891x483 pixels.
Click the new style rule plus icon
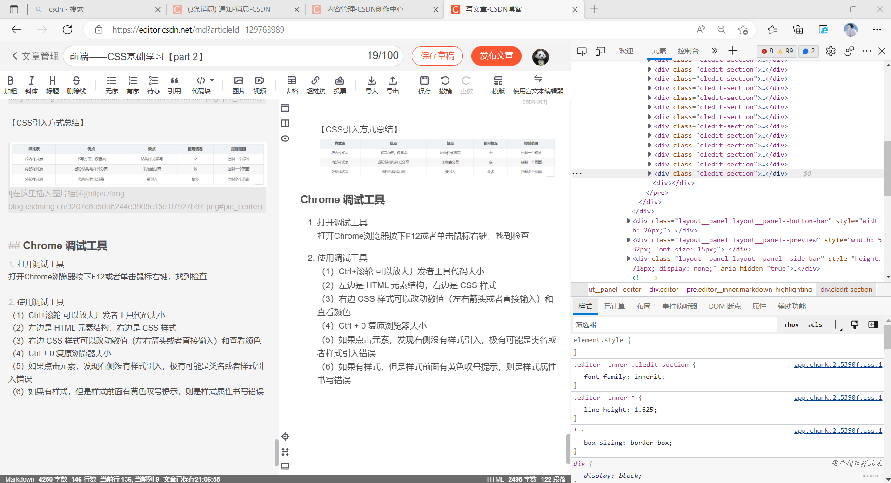tap(836, 324)
